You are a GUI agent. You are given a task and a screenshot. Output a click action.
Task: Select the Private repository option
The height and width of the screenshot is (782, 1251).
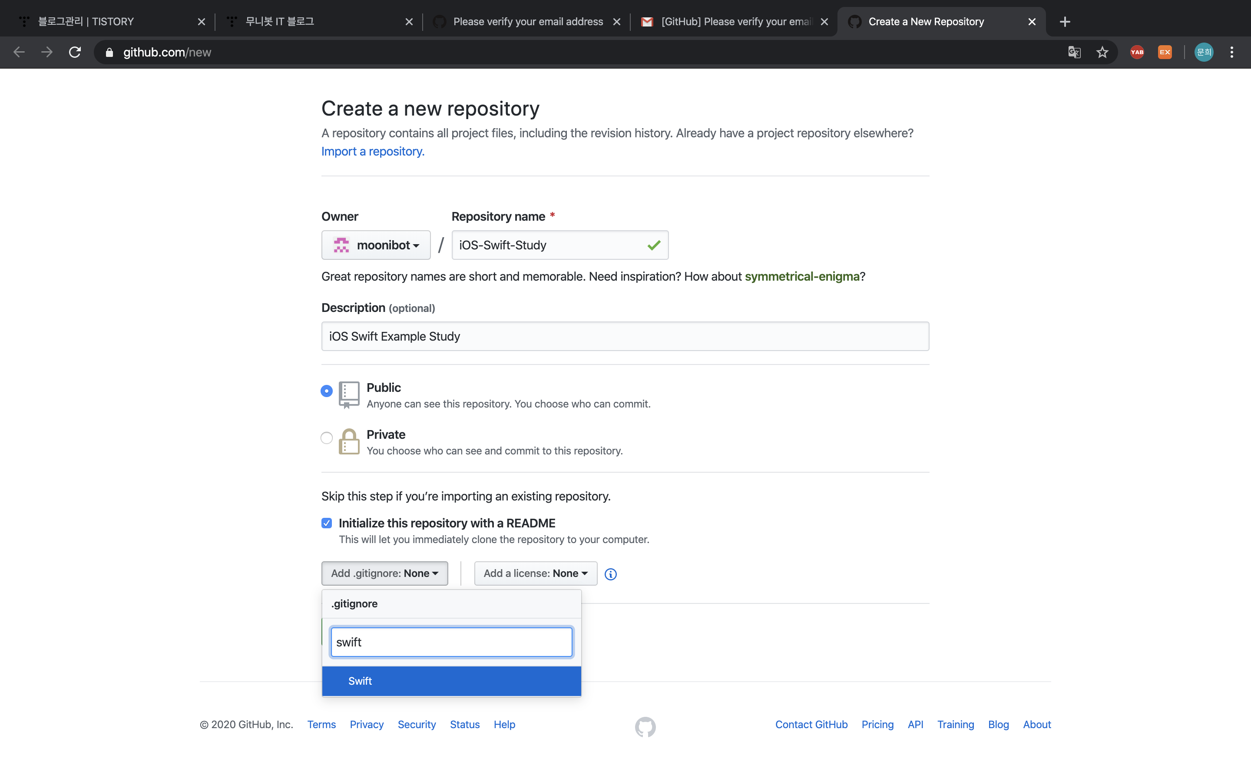click(326, 438)
